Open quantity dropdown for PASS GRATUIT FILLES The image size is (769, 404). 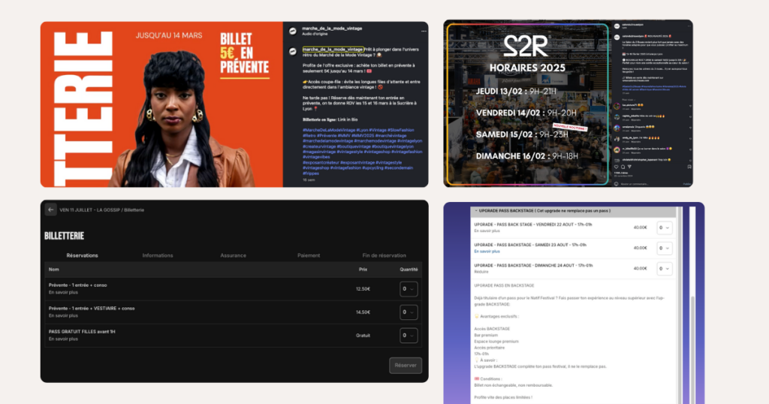pyautogui.click(x=408, y=336)
